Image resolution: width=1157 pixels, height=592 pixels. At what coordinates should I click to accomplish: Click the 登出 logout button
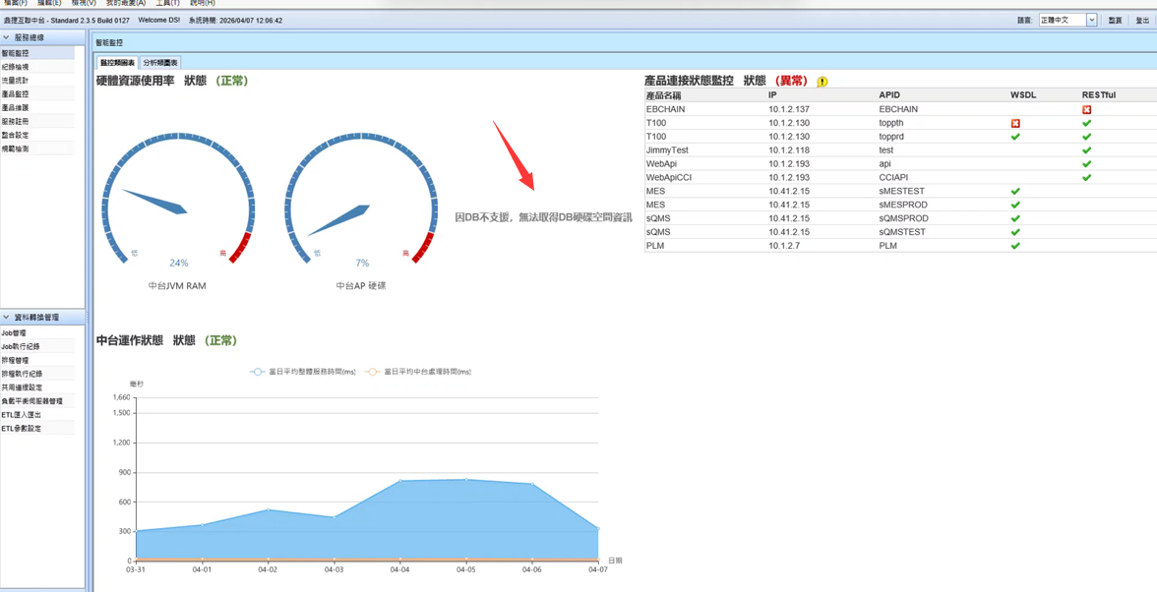click(1142, 20)
